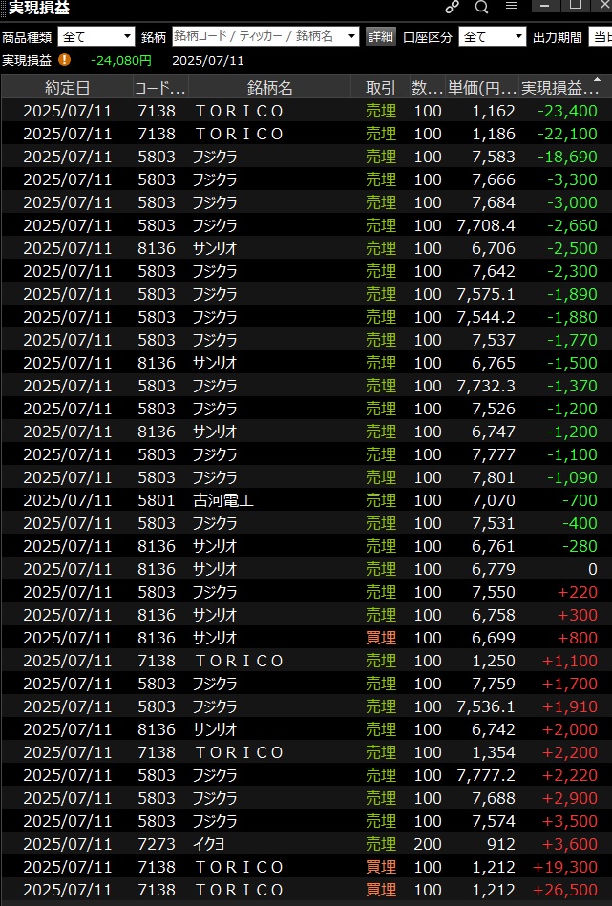This screenshot has height=906, width=612.
Task: Select the サンリオ row priced 6,747
Action: coord(301,432)
